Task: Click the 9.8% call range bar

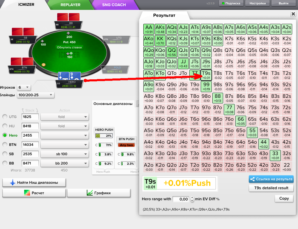Action: click(x=128, y=154)
